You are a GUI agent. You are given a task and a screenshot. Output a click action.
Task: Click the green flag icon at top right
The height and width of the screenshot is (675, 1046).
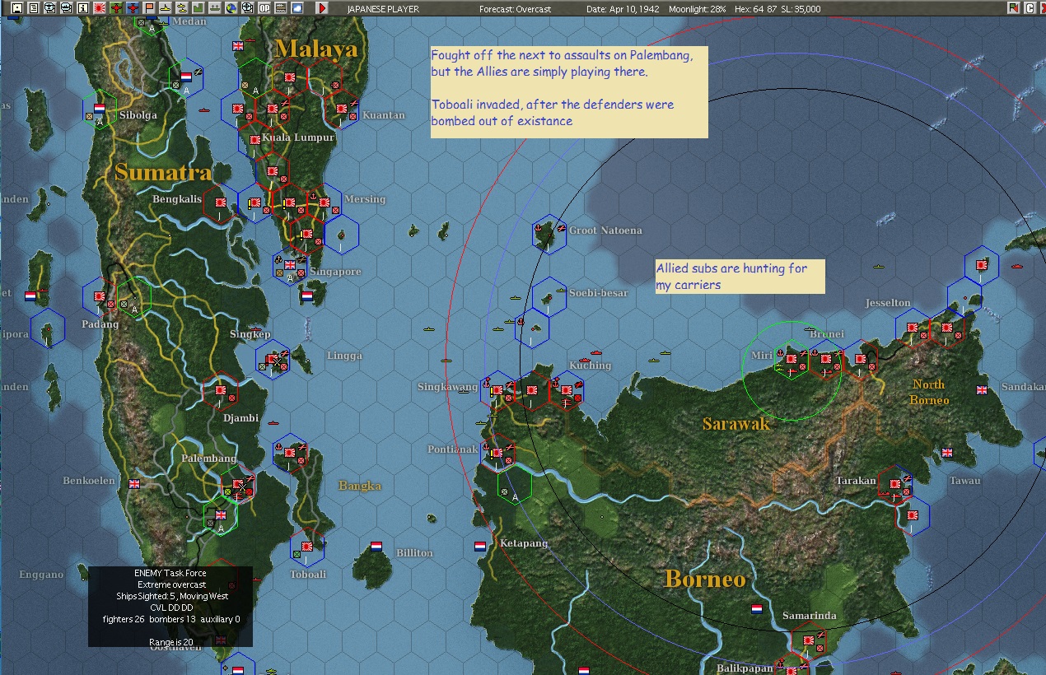1014,8
